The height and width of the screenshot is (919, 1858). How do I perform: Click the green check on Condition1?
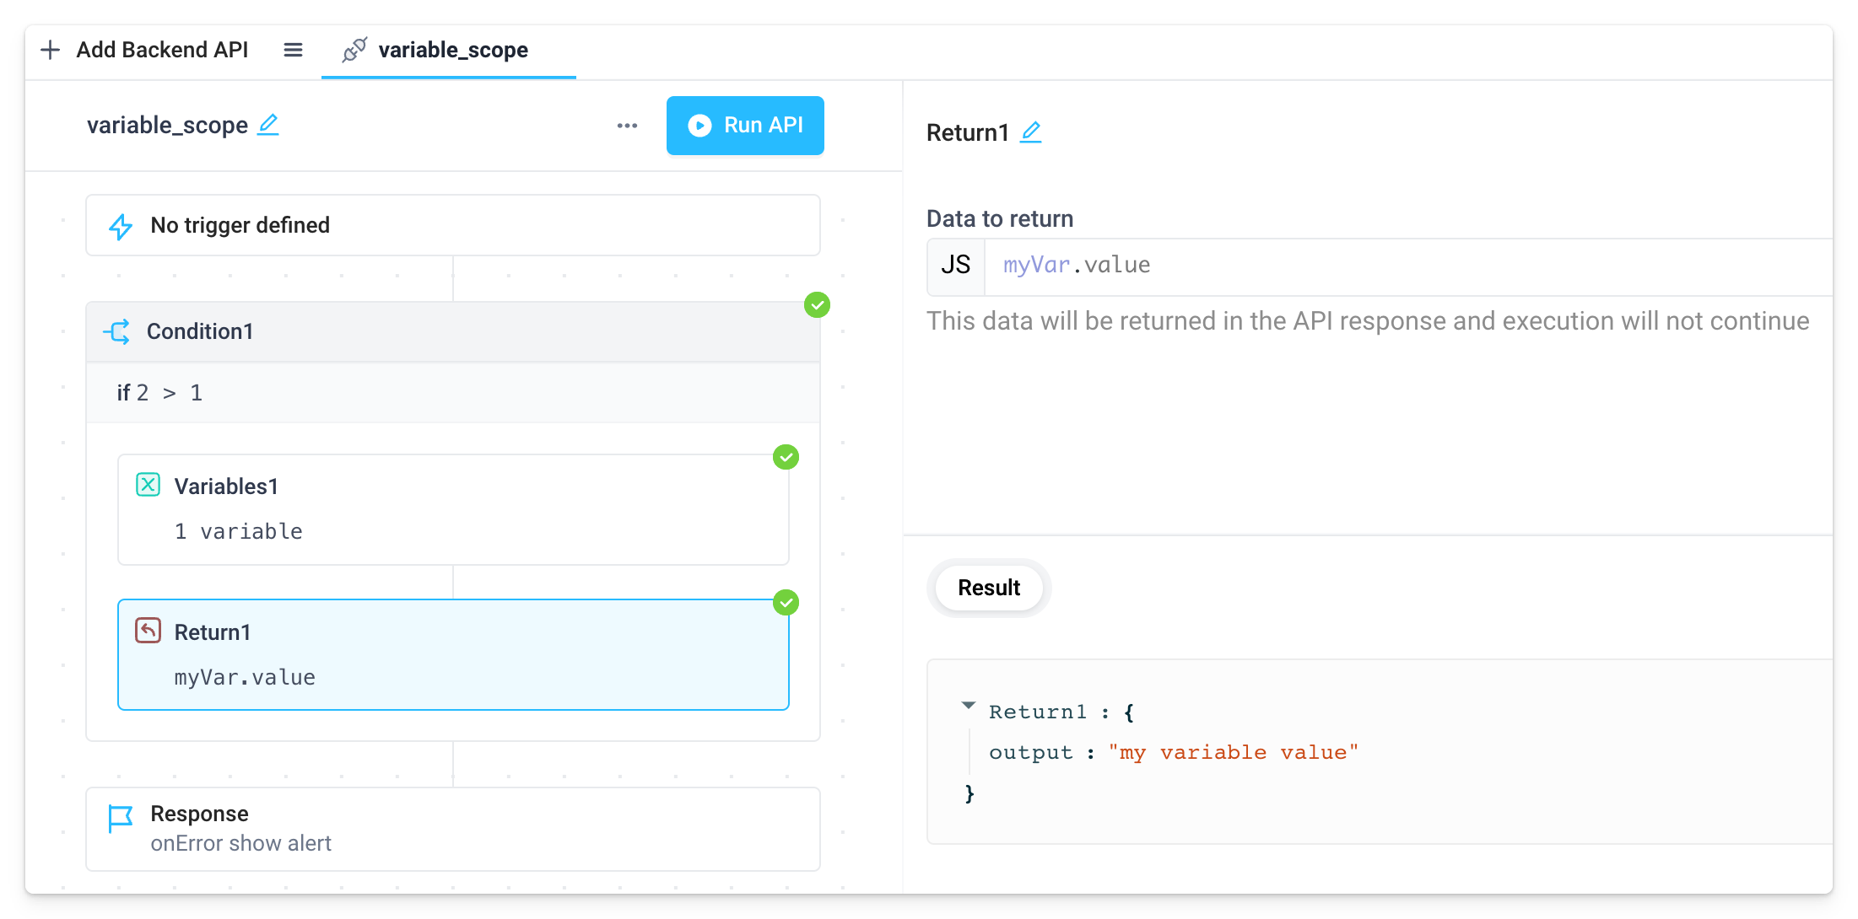(816, 305)
